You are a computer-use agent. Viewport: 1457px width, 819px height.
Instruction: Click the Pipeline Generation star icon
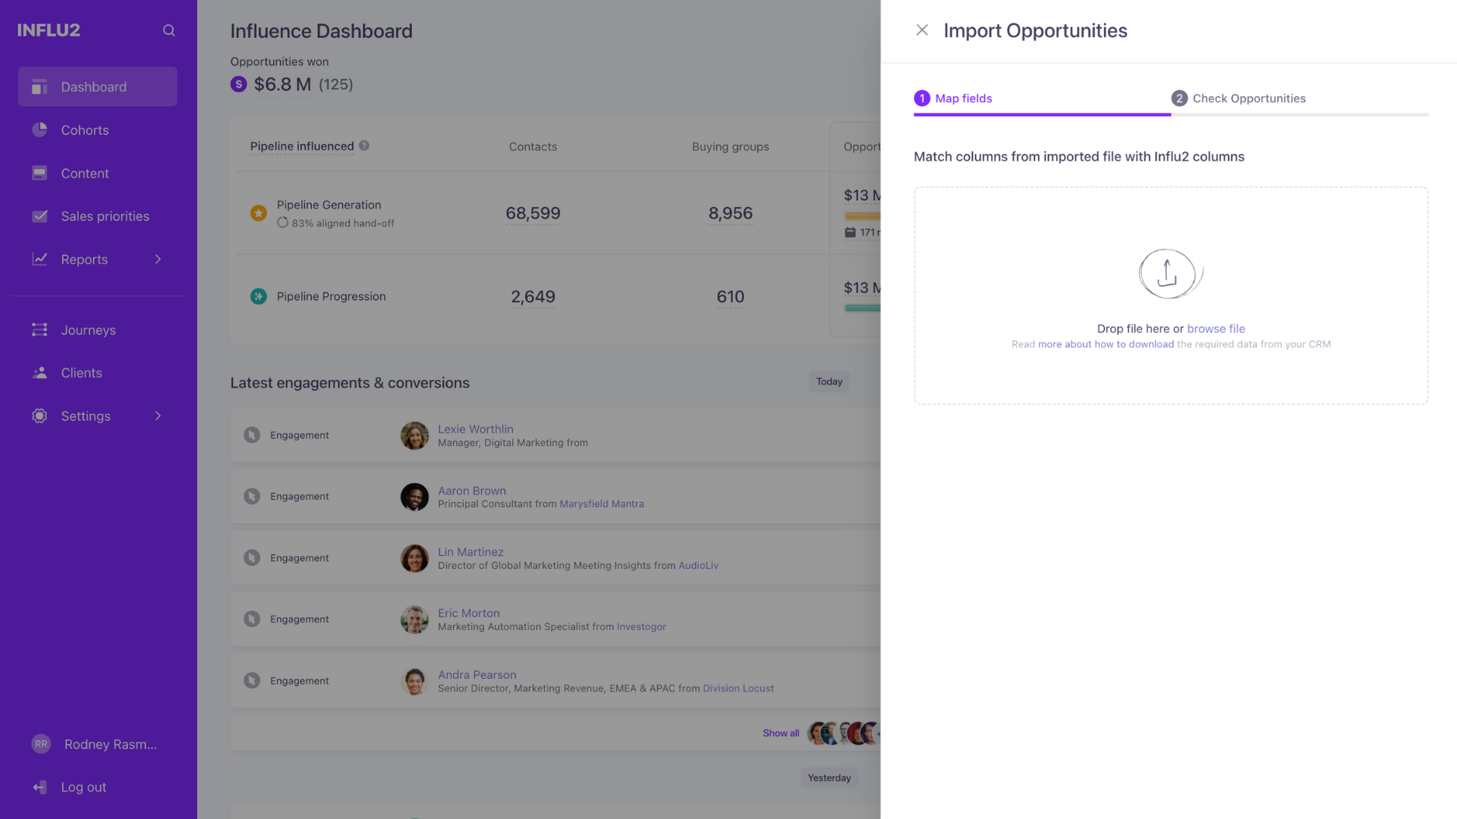(x=259, y=213)
